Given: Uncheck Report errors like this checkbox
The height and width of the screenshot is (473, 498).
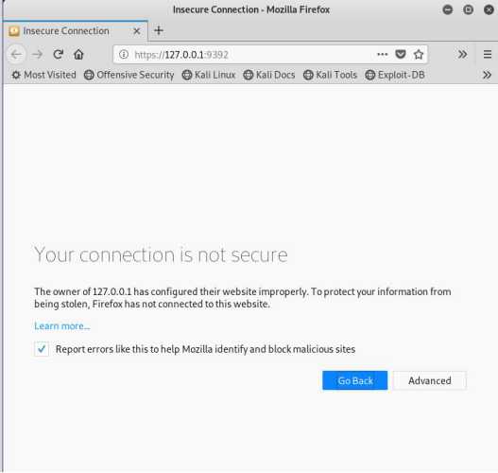Looking at the screenshot, I should pyautogui.click(x=42, y=349).
